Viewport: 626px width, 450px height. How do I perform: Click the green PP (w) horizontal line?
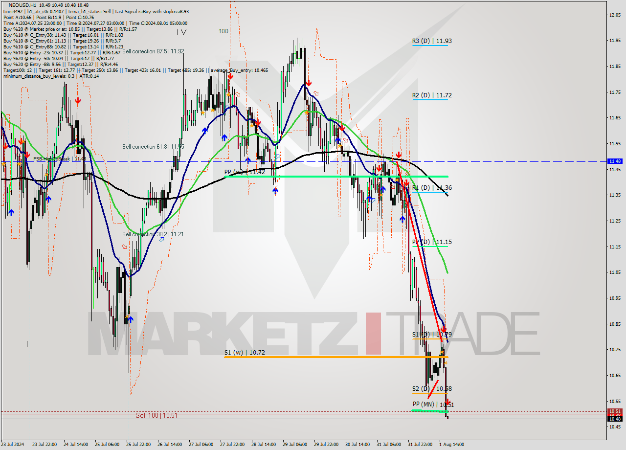point(336,176)
